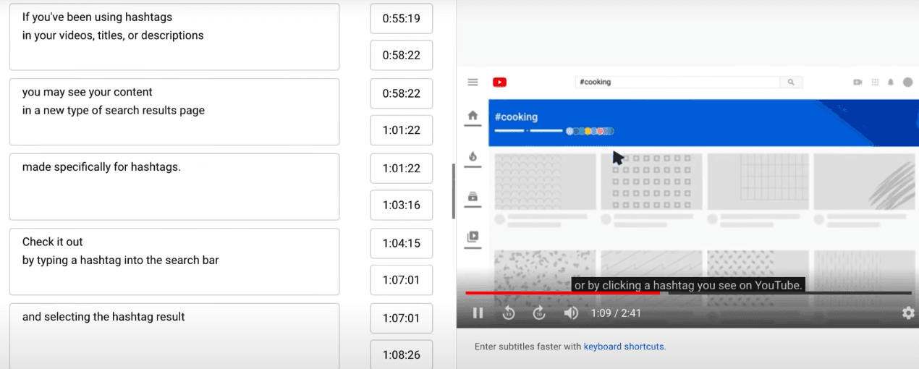This screenshot has width=919, height=369.
Task: Select the 'made specifically for hashtags.' caption
Action: [174, 186]
